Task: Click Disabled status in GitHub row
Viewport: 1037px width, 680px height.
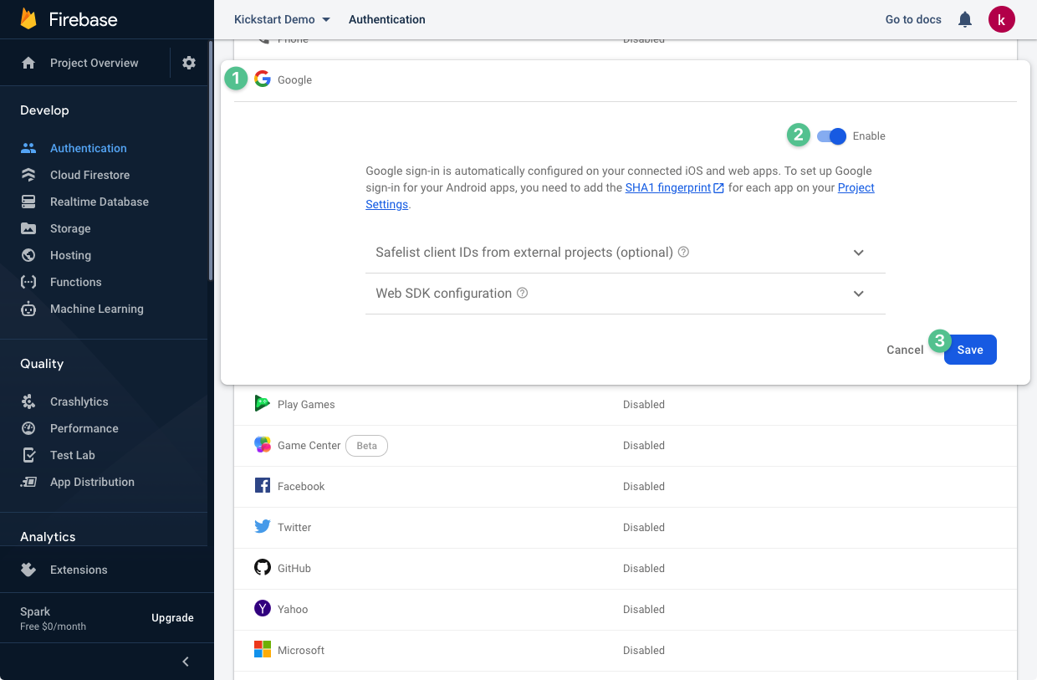Action: [644, 568]
